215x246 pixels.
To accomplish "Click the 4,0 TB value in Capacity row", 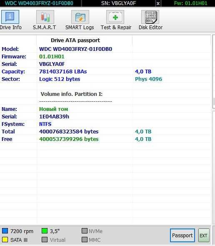I will 143,72.
